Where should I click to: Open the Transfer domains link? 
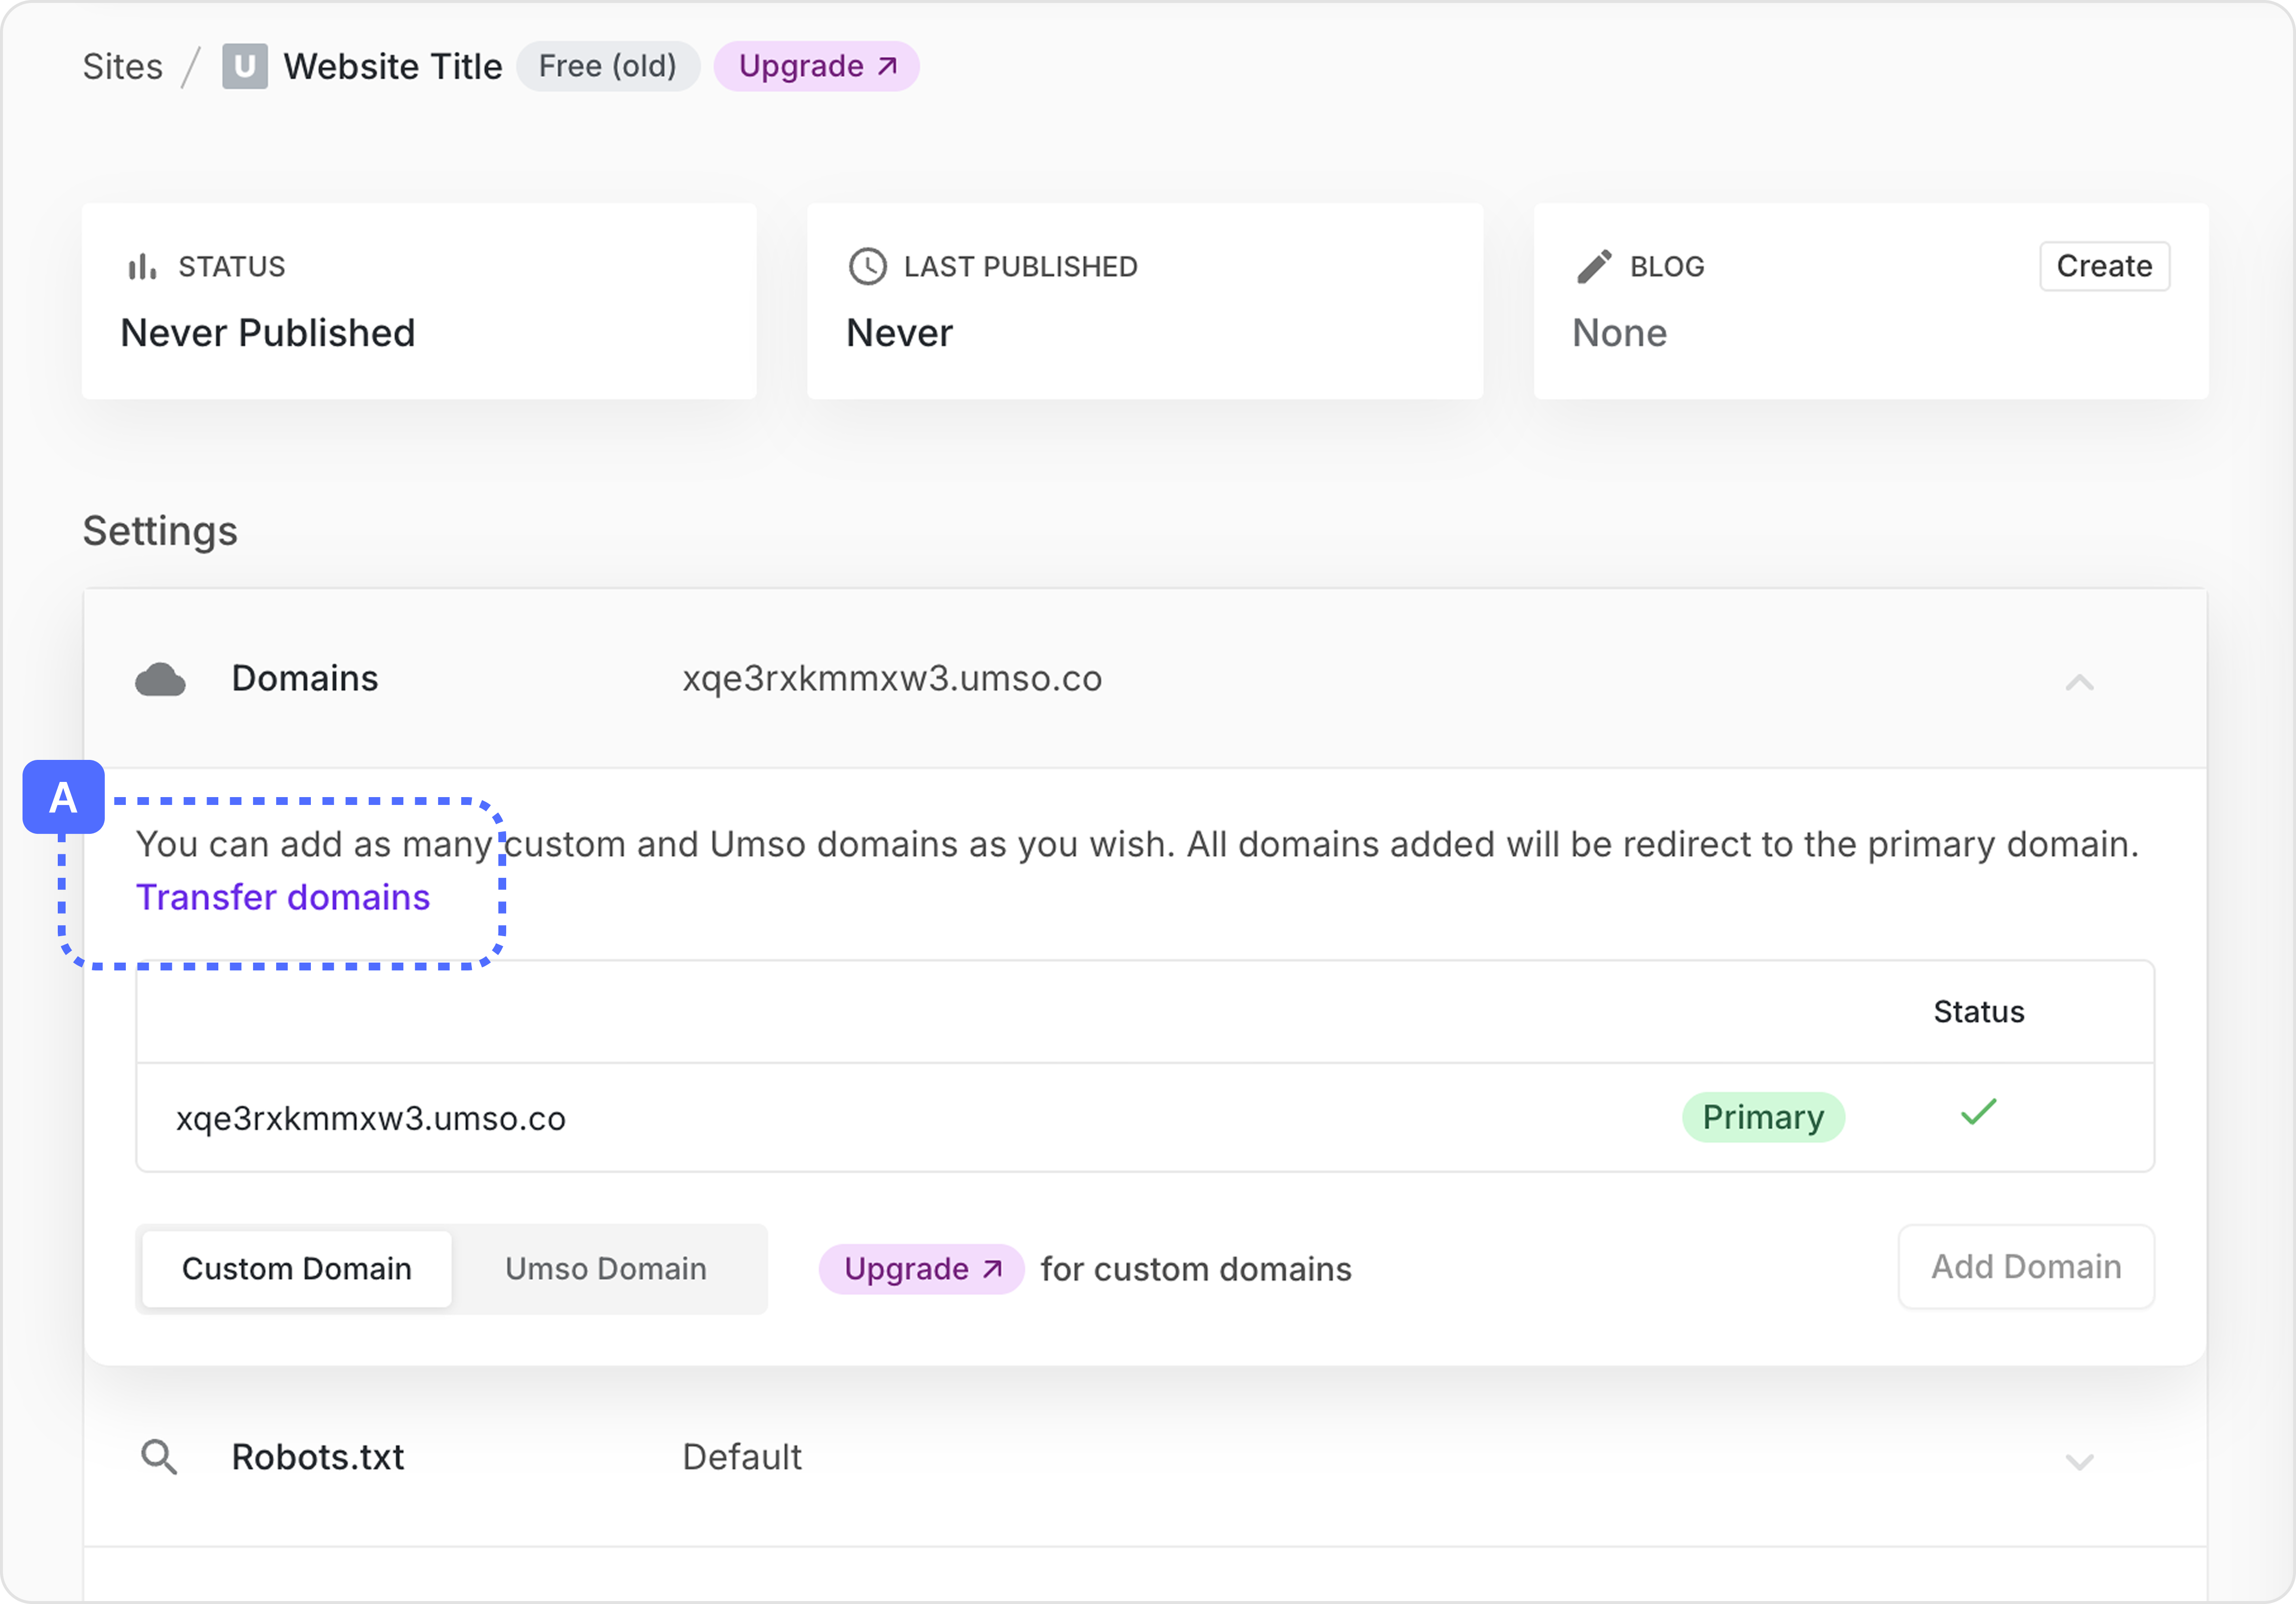pyautogui.click(x=283, y=898)
